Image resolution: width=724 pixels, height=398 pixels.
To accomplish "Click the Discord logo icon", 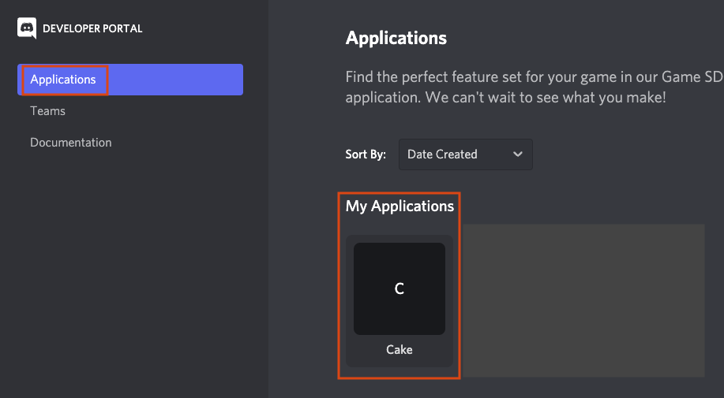I will pyautogui.click(x=27, y=28).
